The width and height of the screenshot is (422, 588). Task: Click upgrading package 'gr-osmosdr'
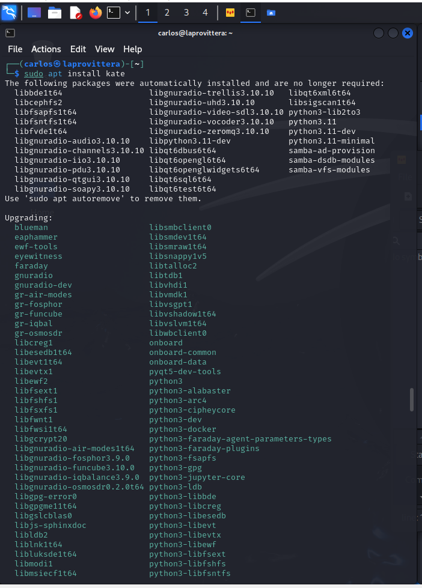[x=38, y=333]
